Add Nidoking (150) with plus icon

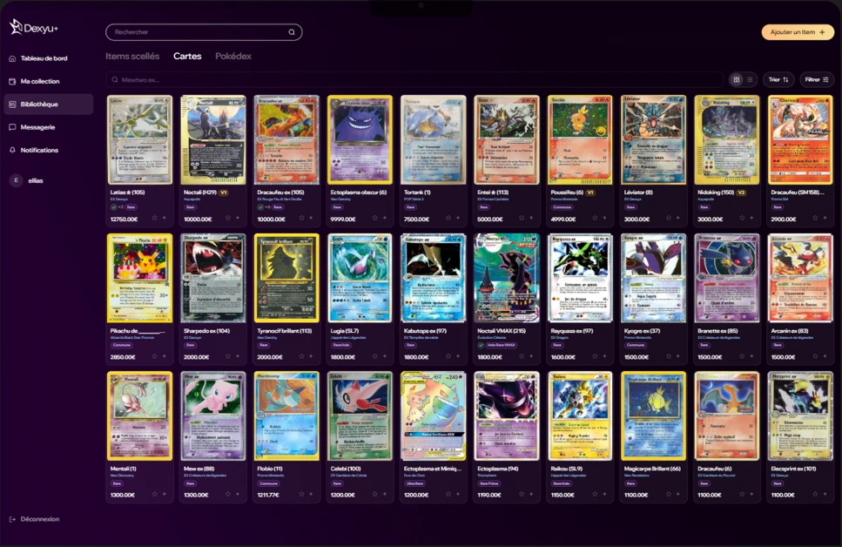coord(751,218)
